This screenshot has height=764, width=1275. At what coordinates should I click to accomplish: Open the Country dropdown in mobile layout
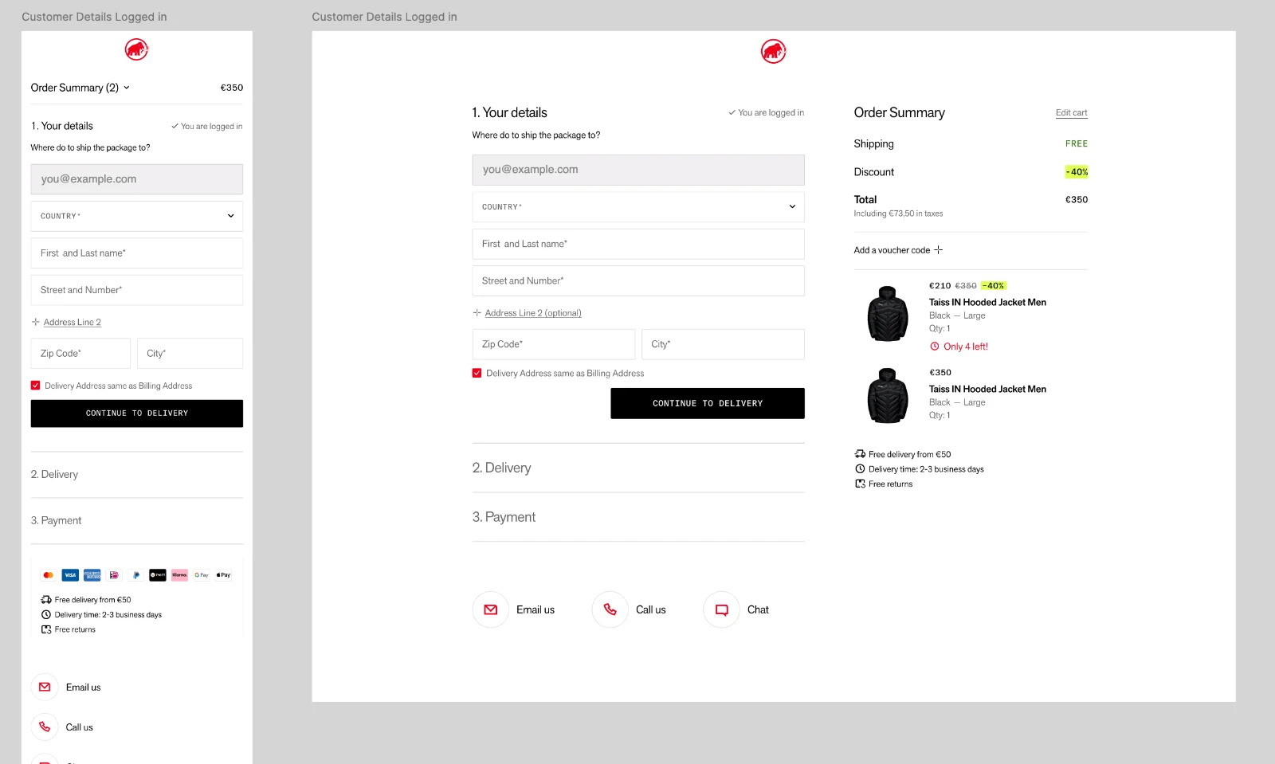(136, 216)
